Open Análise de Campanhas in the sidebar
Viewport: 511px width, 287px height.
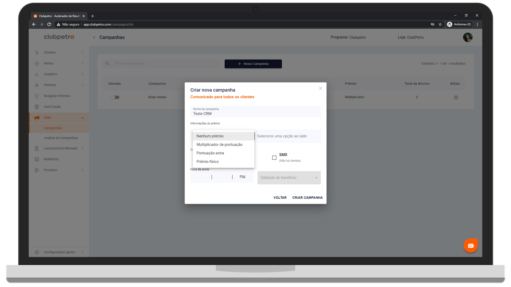pyautogui.click(x=61, y=138)
